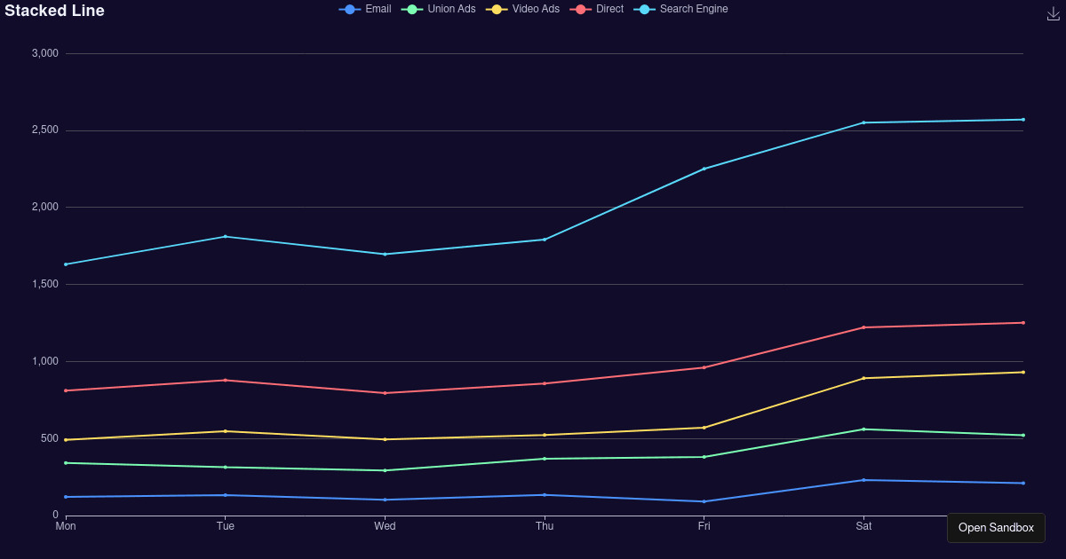Select the Search Engine peak point at Sat
This screenshot has height=559, width=1066.
[x=863, y=121]
